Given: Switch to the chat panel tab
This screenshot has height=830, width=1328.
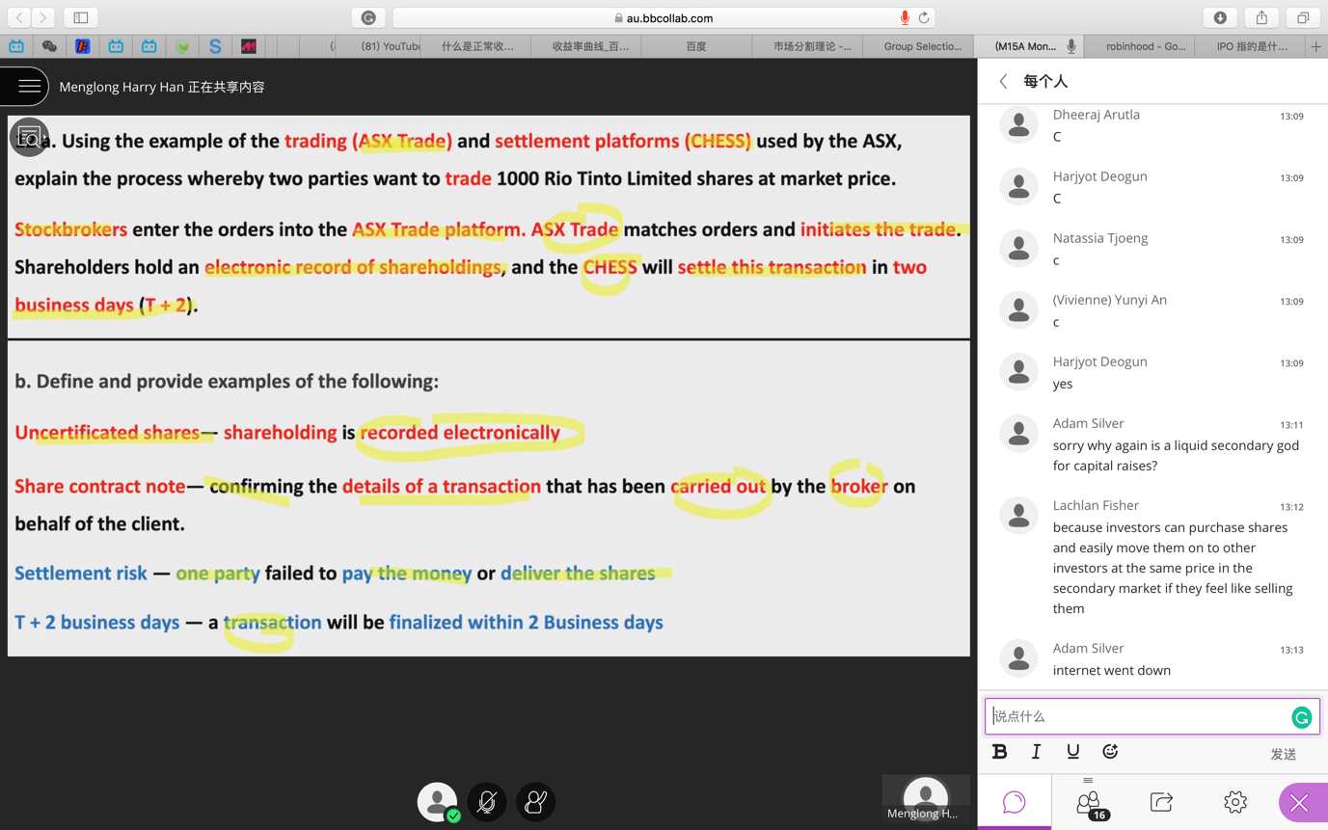Looking at the screenshot, I should (1014, 802).
